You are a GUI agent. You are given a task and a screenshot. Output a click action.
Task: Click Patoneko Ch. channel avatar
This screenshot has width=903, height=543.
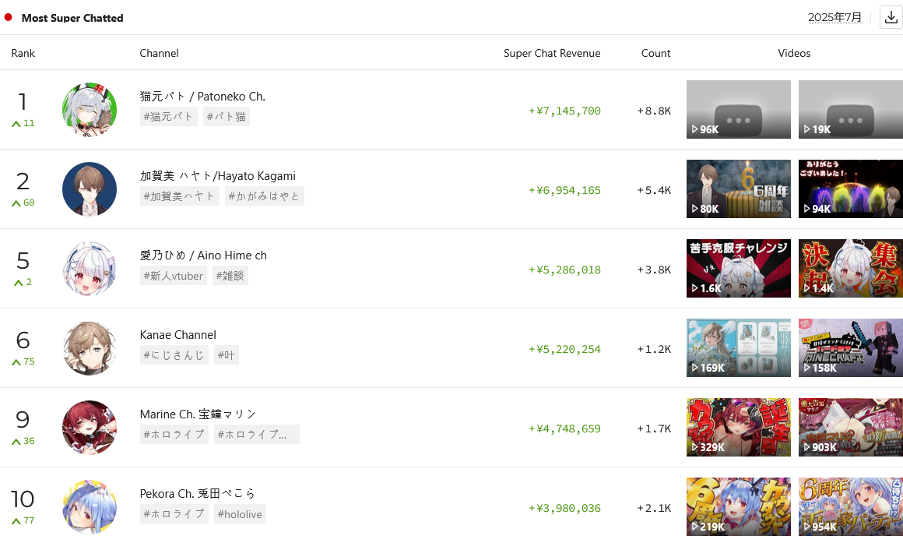tap(90, 110)
